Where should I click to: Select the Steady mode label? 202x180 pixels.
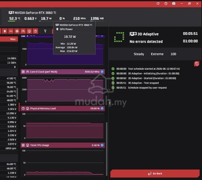click(x=139, y=54)
